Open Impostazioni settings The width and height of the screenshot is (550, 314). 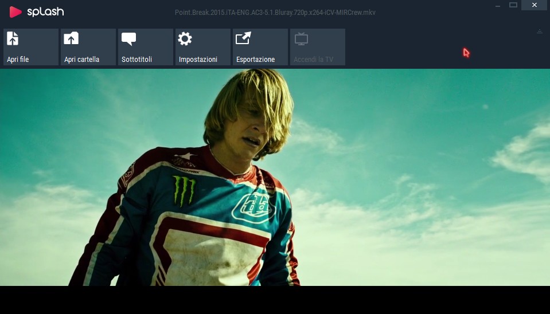click(203, 47)
